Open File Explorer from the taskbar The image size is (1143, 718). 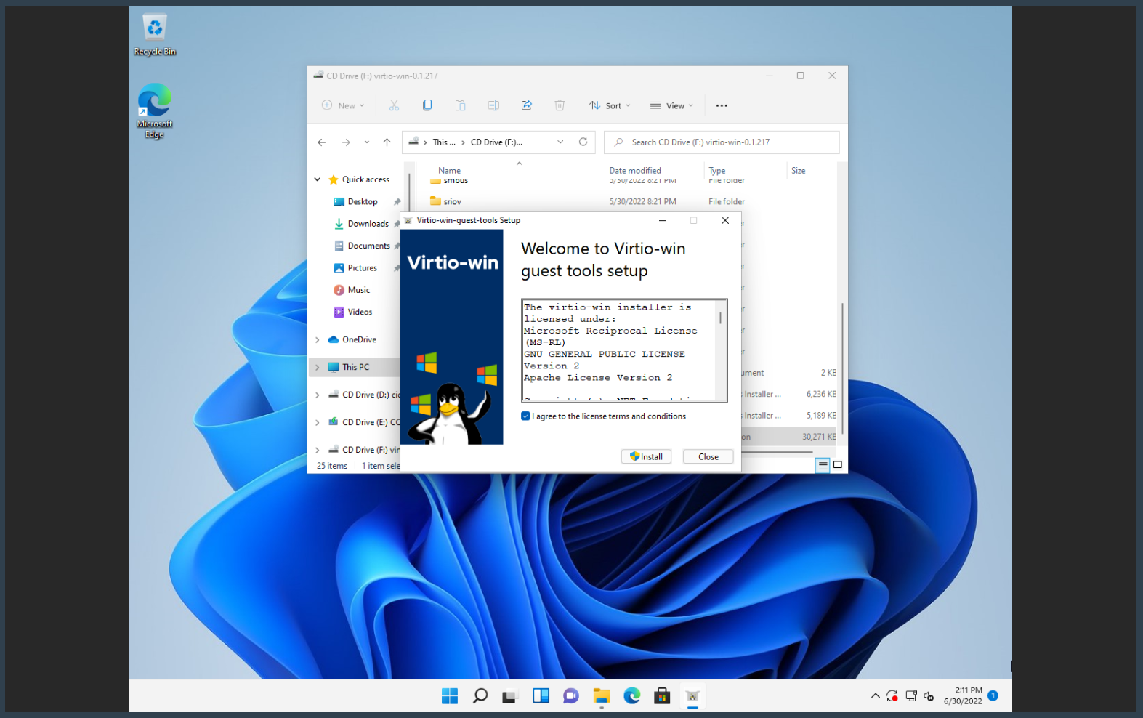(602, 696)
